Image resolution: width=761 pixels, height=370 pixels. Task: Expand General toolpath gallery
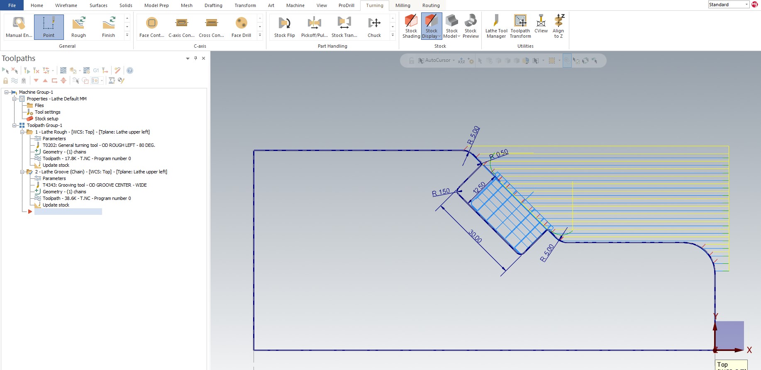[127, 35]
